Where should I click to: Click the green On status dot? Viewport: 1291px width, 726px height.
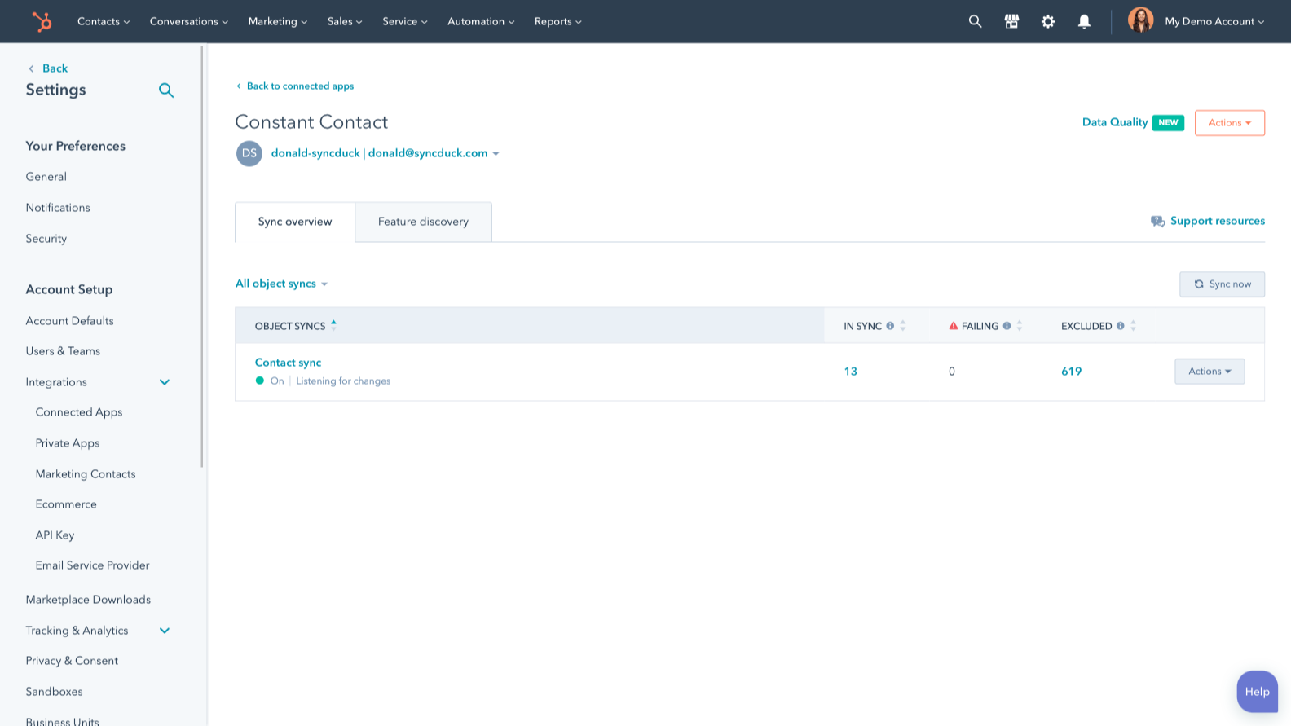(x=260, y=381)
